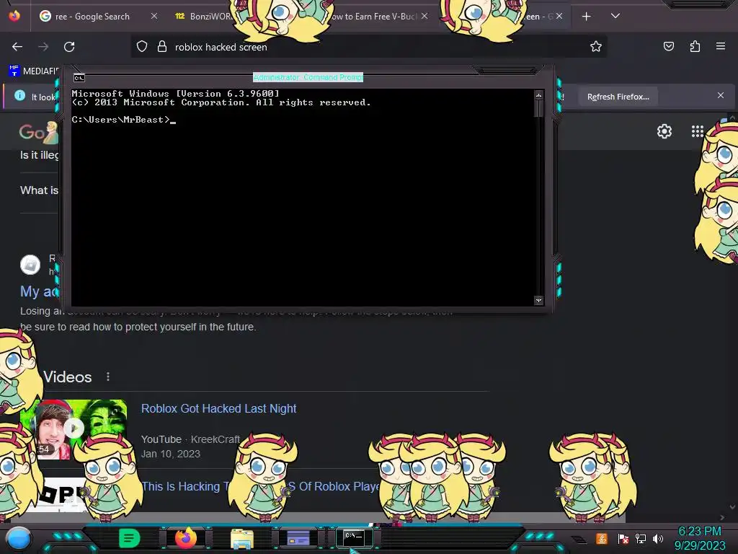738x554 pixels.
Task: Open a new browser tab
Action: pyautogui.click(x=586, y=17)
